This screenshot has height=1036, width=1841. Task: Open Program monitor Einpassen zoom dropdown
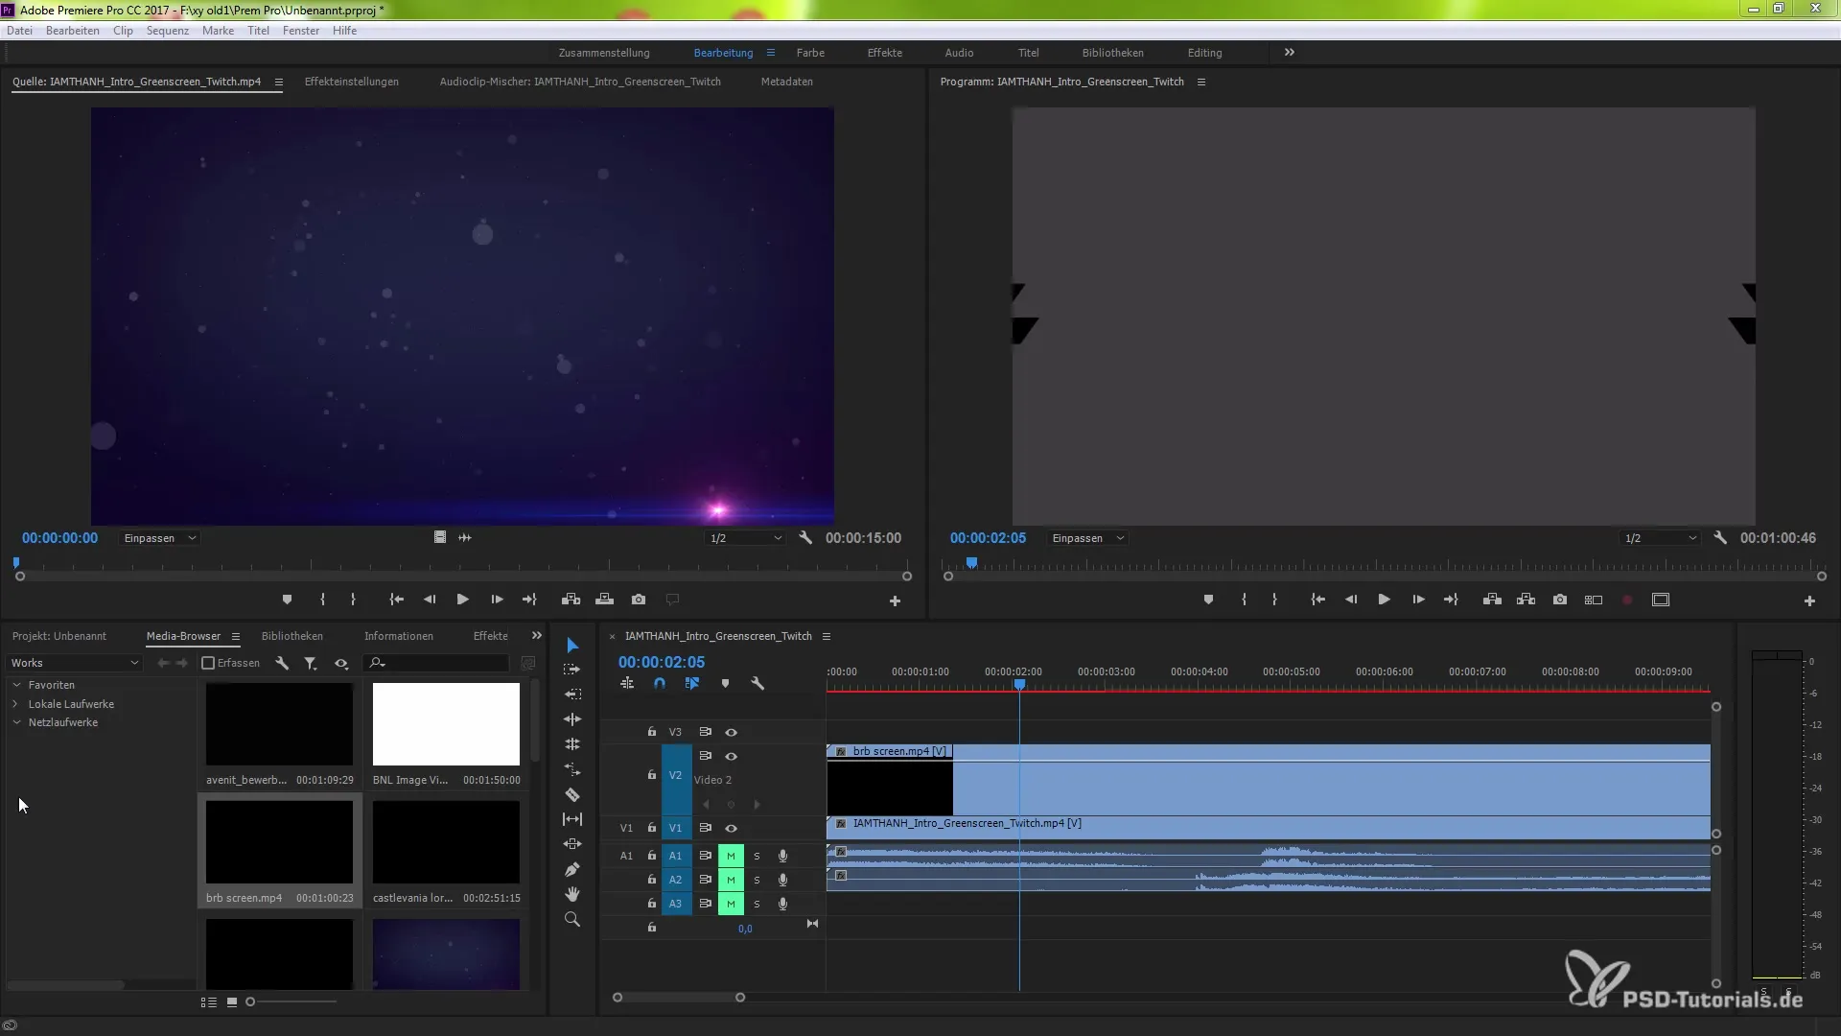coord(1087,538)
